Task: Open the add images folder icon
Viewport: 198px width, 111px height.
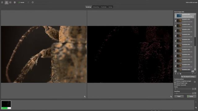Action: [x=15, y=2]
